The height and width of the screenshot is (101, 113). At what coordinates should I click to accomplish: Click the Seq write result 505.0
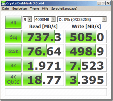(86, 37)
